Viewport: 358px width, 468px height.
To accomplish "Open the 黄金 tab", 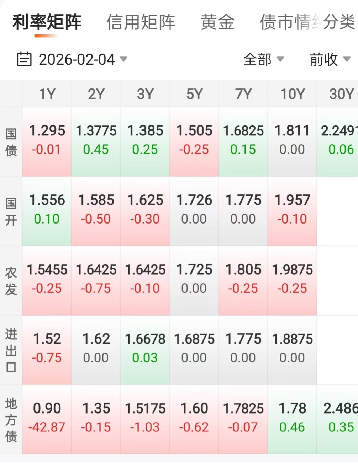I will 217,22.
